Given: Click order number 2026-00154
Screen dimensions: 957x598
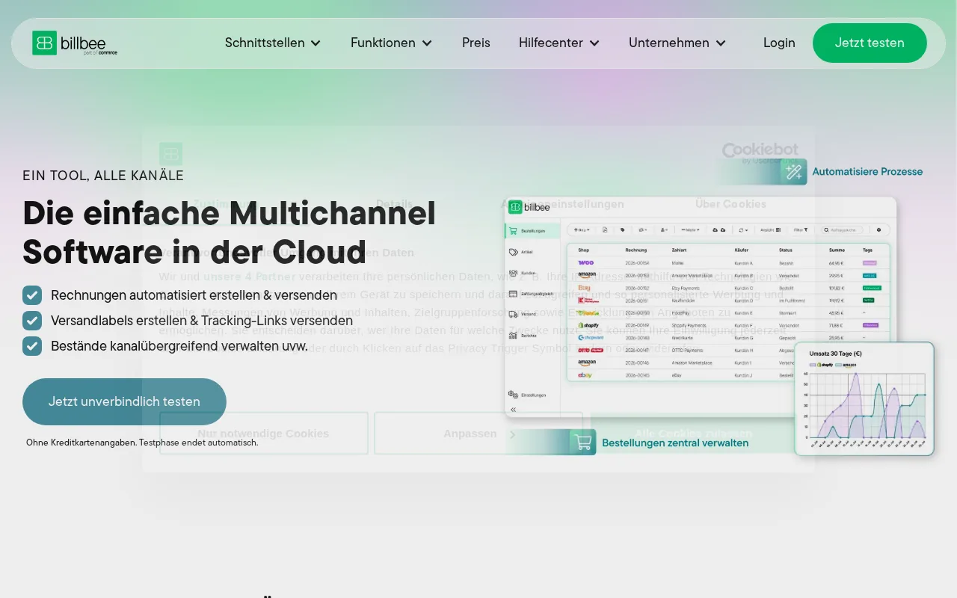Looking at the screenshot, I should click(x=636, y=263).
